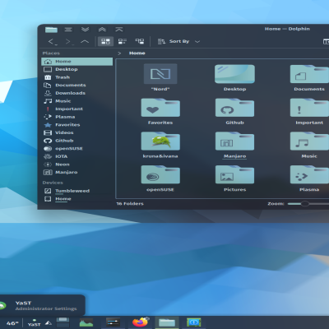The width and height of the screenshot is (329, 329).
Task: Click the "16 Folders" status text
Action: click(130, 204)
